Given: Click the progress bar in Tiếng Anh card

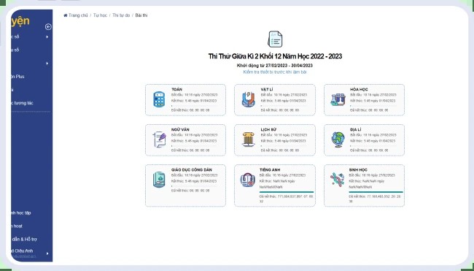Looking at the screenshot, I should (287, 192).
